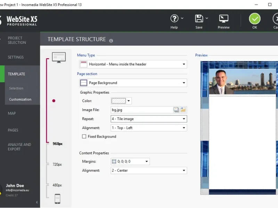Enable the Fixed Background checkbox

click(84, 137)
